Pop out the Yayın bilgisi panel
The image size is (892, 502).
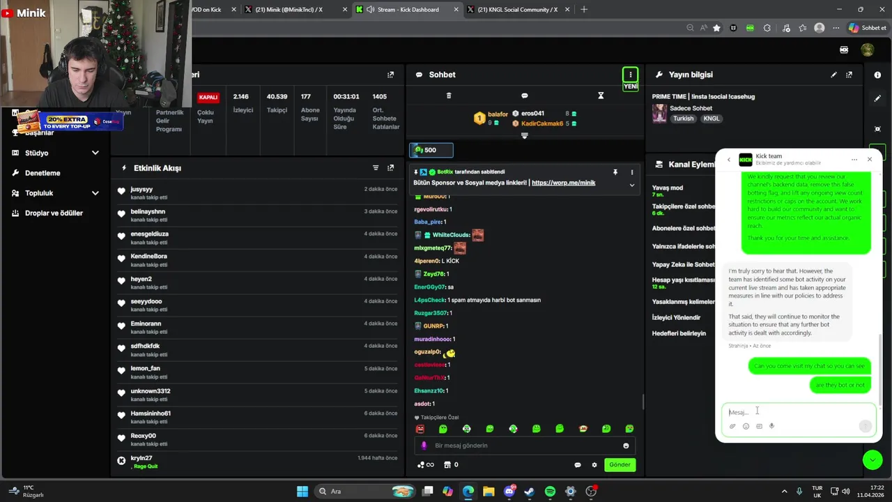coord(849,75)
